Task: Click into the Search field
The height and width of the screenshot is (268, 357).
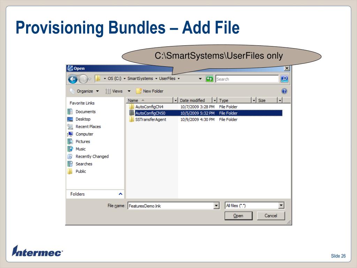Action: pos(247,79)
